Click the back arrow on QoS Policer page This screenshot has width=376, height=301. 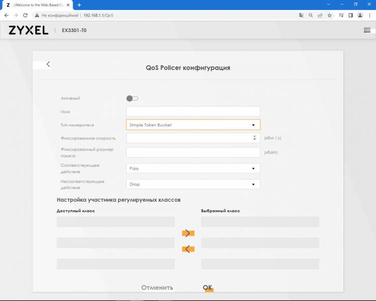48,64
